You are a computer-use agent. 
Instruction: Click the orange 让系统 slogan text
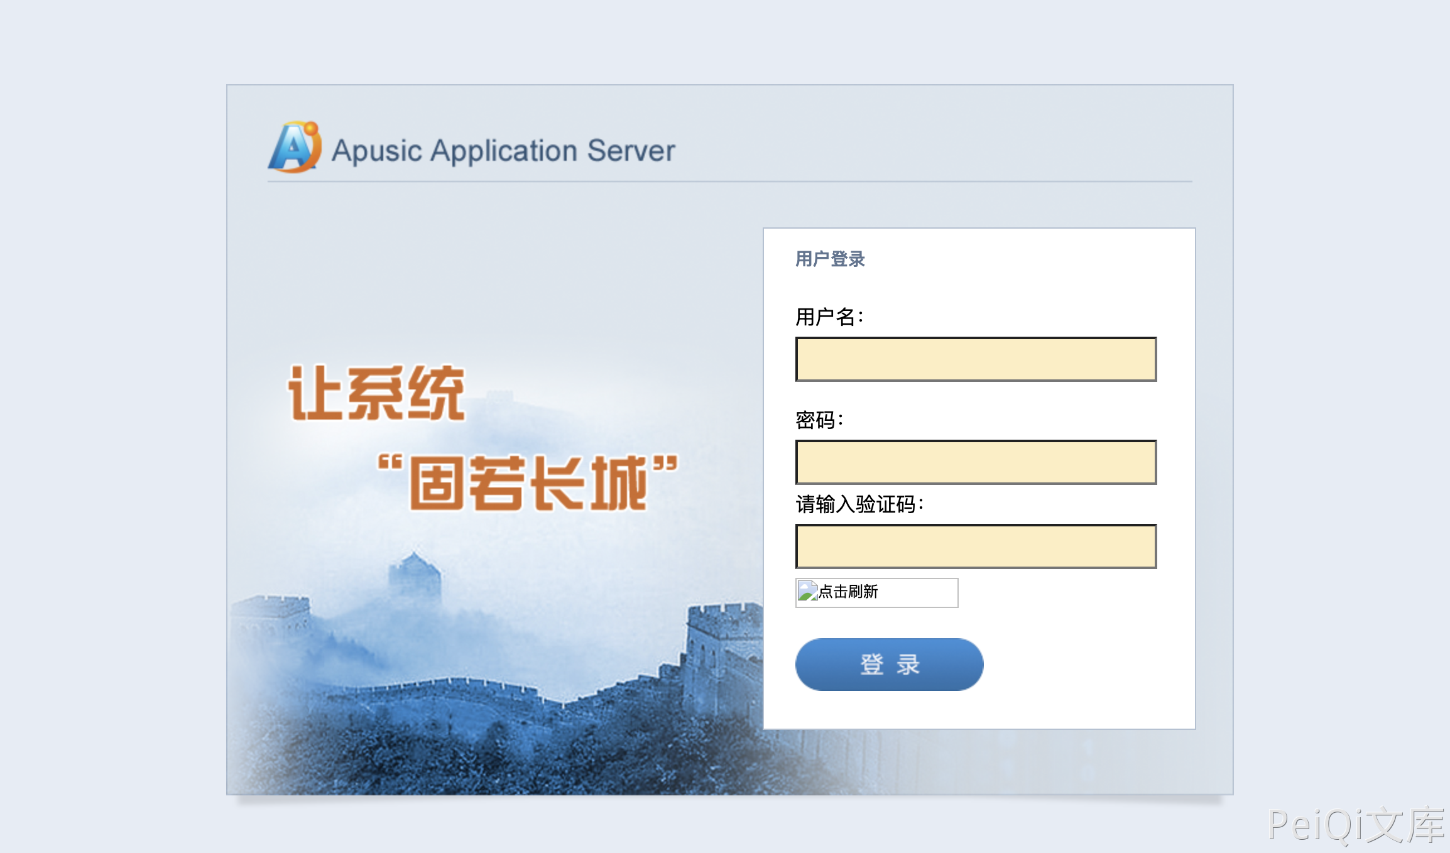[376, 394]
